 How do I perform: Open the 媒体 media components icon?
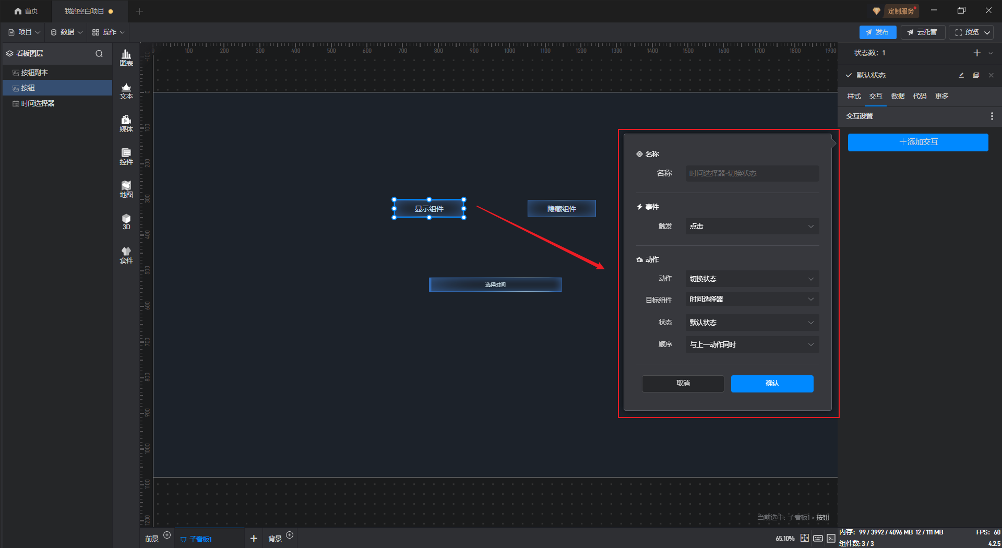(126, 124)
